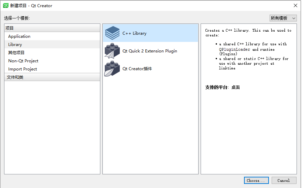Select the Library project category
302x188 pixels.
coord(52,44)
